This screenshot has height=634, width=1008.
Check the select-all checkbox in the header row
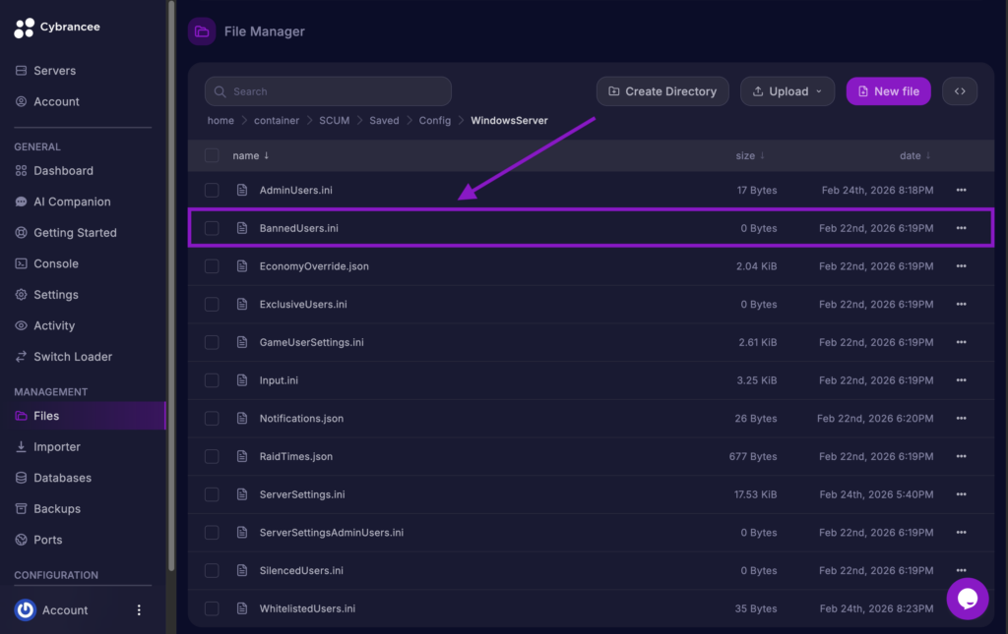coord(212,155)
